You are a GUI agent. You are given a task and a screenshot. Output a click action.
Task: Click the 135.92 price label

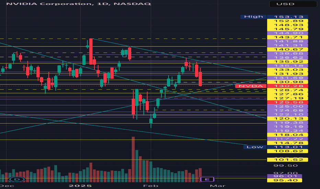coord(287,62)
